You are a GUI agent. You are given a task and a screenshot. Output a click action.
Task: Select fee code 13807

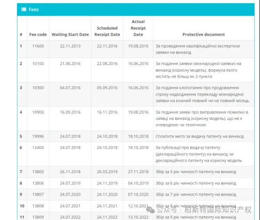38,194
